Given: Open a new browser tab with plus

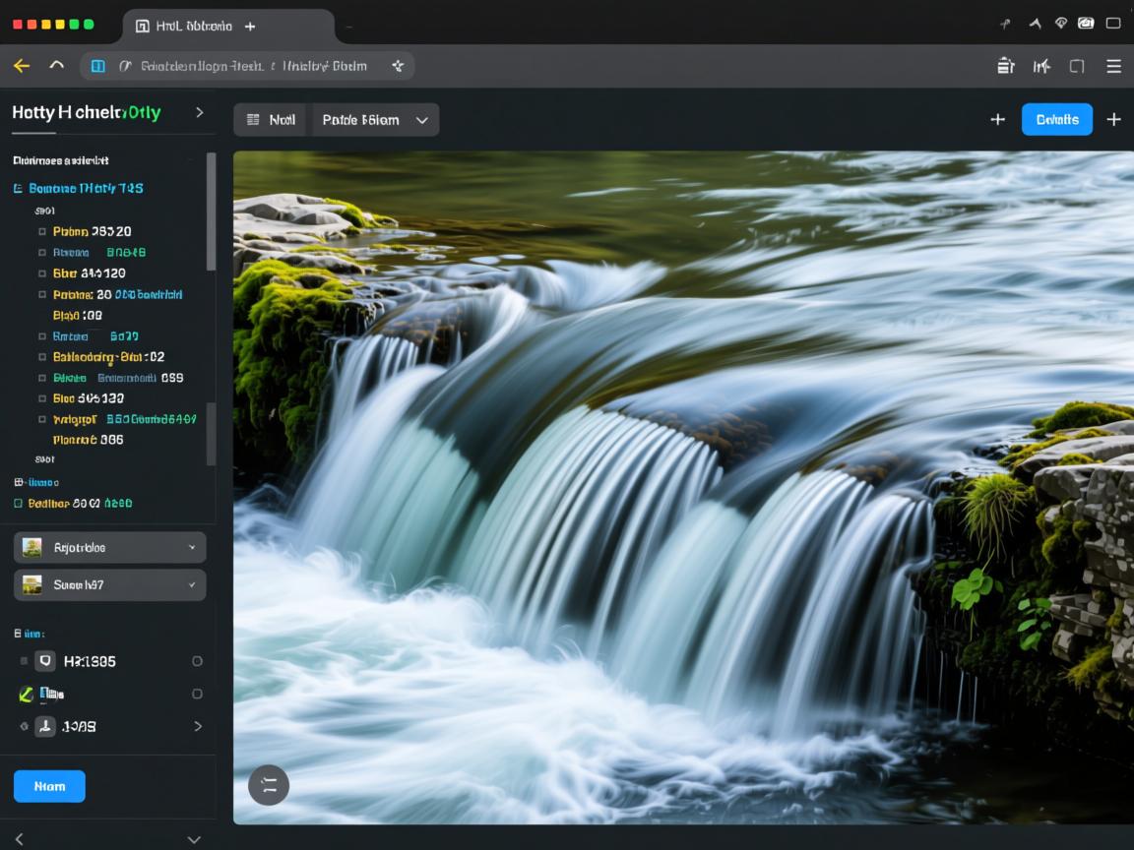Looking at the screenshot, I should click(250, 27).
